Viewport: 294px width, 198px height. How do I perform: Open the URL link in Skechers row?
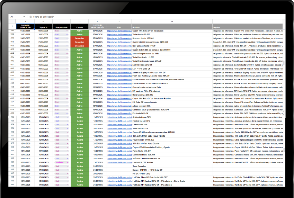point(119,38)
